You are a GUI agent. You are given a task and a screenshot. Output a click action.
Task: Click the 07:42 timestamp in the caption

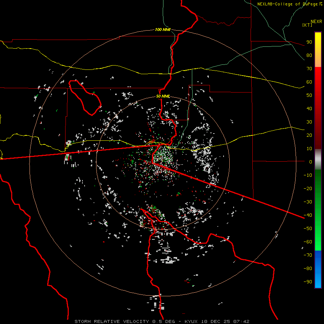point(241,321)
